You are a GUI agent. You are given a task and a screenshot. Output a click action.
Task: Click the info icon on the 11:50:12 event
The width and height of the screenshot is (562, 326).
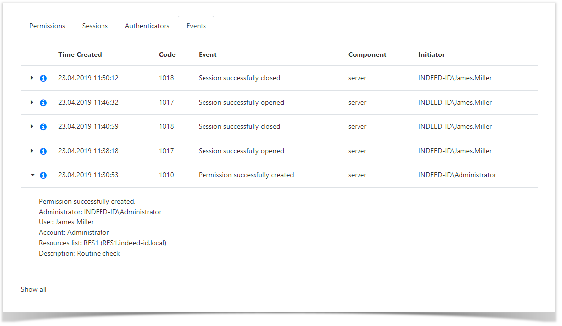coord(43,78)
